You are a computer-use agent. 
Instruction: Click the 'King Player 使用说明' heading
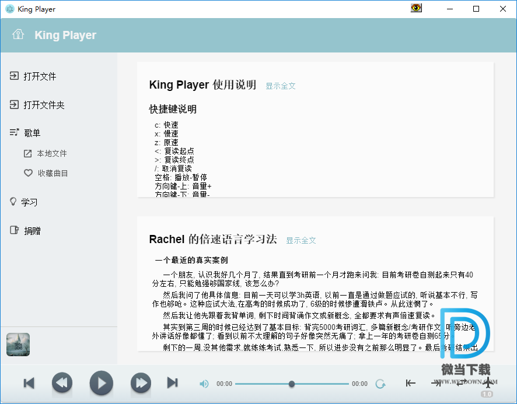[x=202, y=85]
